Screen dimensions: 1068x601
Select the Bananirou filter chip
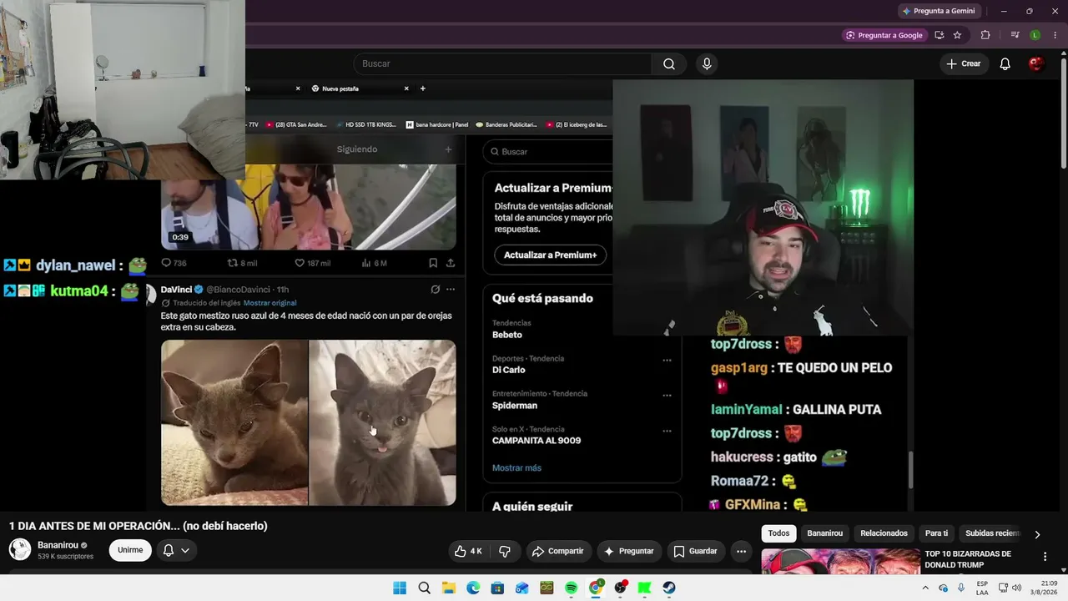click(x=824, y=533)
